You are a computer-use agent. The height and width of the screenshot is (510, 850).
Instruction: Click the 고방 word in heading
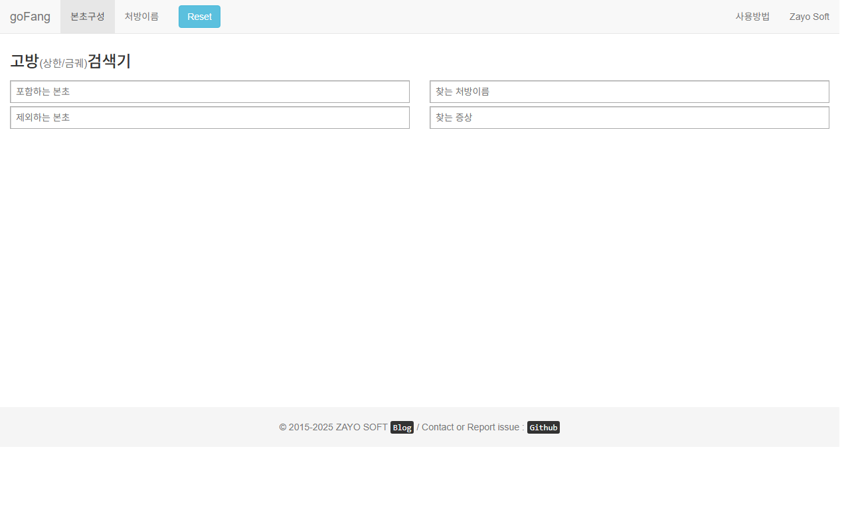(x=25, y=61)
